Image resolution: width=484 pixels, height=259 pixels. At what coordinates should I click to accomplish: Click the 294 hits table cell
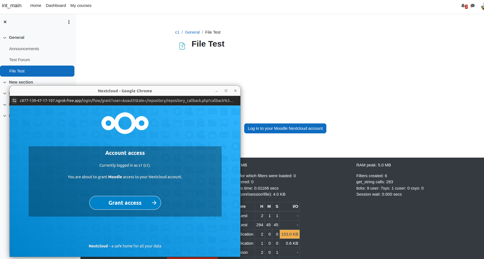tap(260, 225)
